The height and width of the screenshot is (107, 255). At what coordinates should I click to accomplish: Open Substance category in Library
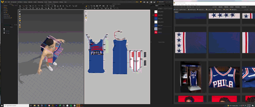[6, 14]
